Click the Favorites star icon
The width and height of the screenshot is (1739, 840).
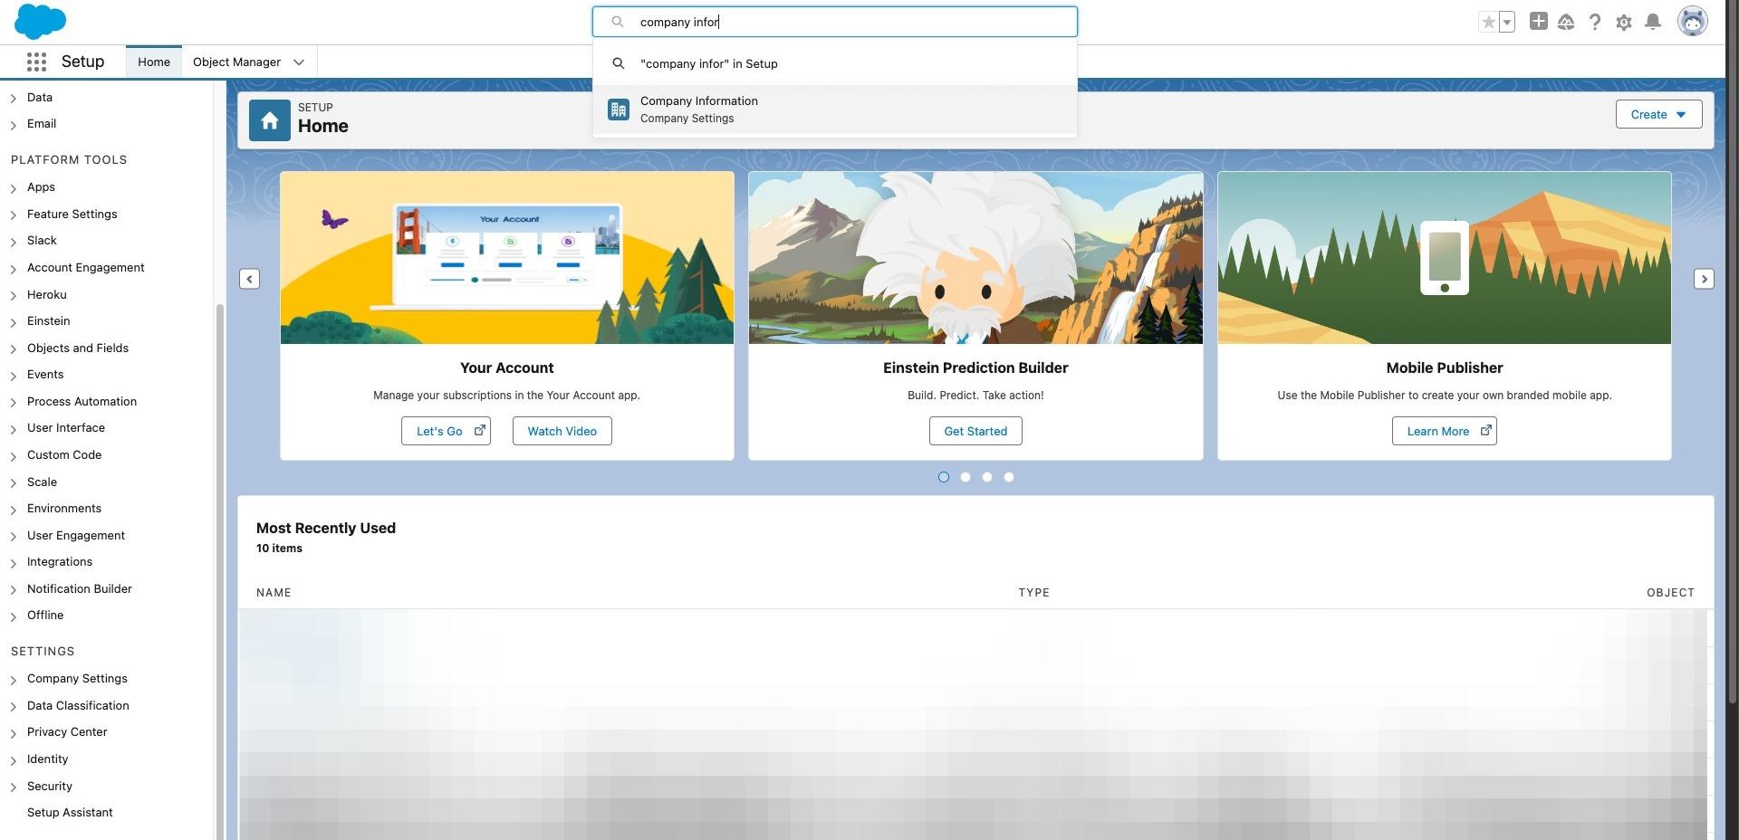click(1488, 22)
